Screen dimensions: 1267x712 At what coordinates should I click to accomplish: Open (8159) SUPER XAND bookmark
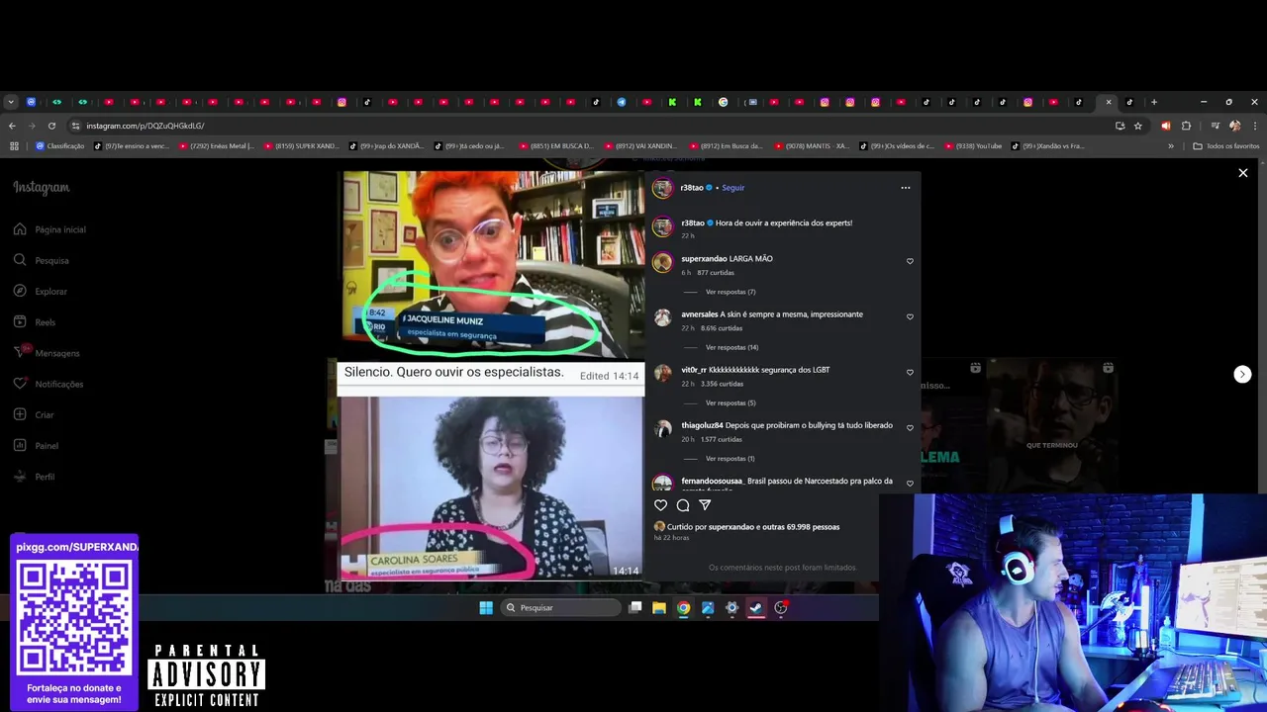pos(301,146)
